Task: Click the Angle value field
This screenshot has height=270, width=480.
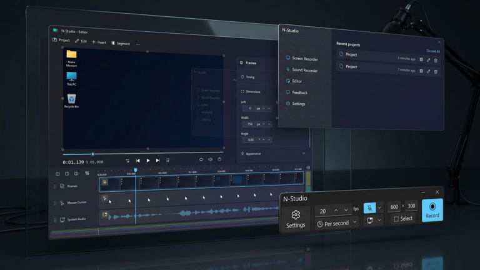Action: click(256, 140)
